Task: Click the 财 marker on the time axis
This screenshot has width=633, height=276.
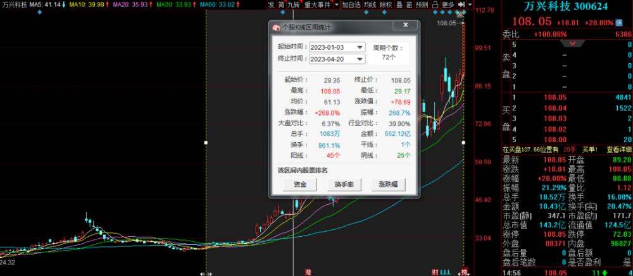Action: (435, 273)
